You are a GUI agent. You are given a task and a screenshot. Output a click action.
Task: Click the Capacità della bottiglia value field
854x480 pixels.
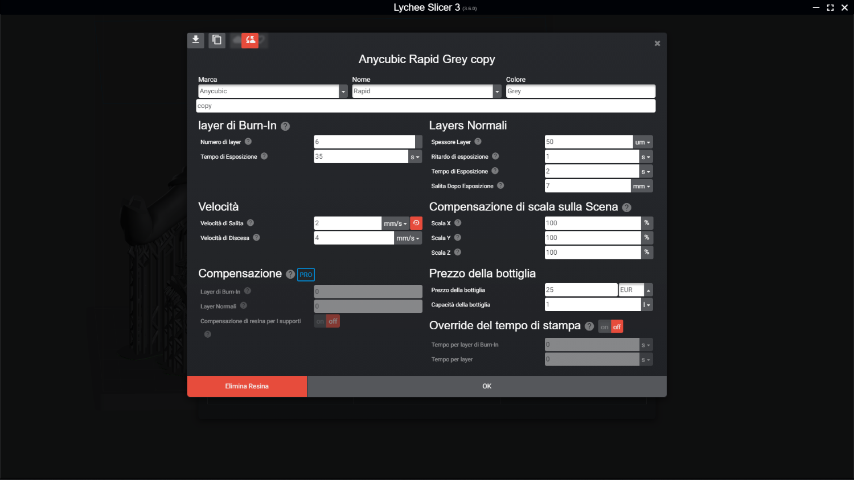(593, 305)
